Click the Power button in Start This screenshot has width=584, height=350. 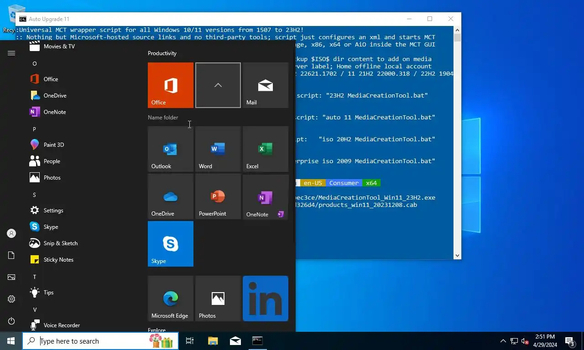pyautogui.click(x=11, y=321)
